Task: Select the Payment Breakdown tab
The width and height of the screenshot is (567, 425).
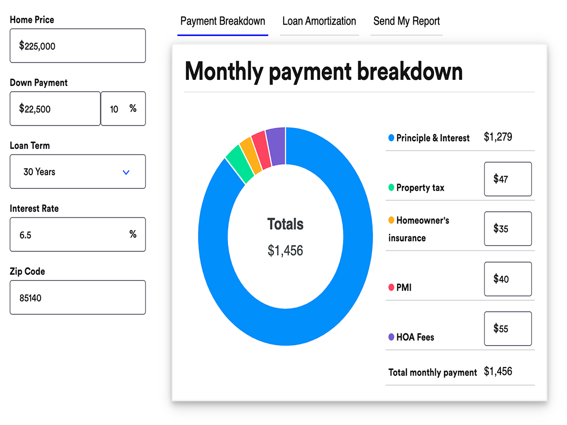Action: 223,21
